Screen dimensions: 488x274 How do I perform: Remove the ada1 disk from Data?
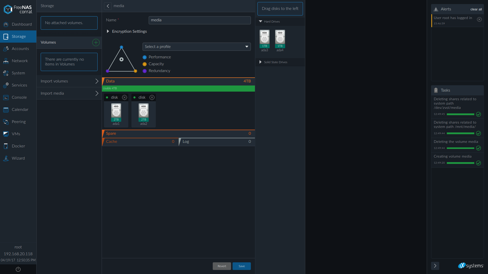pyautogui.click(x=125, y=97)
